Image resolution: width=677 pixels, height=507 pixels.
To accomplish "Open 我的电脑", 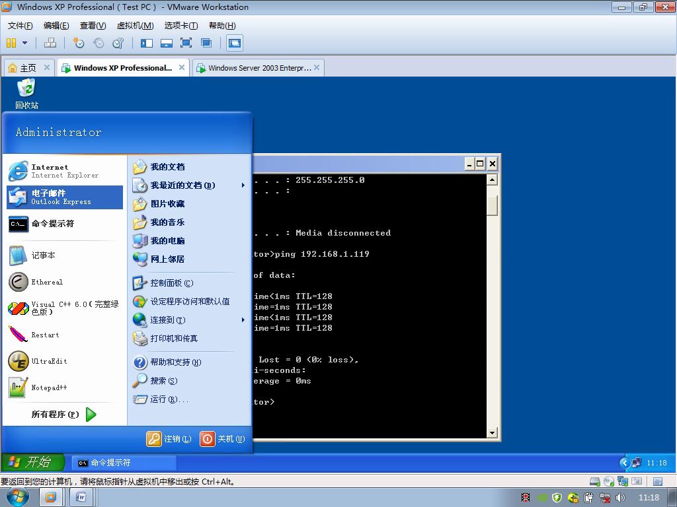I will point(189,241).
